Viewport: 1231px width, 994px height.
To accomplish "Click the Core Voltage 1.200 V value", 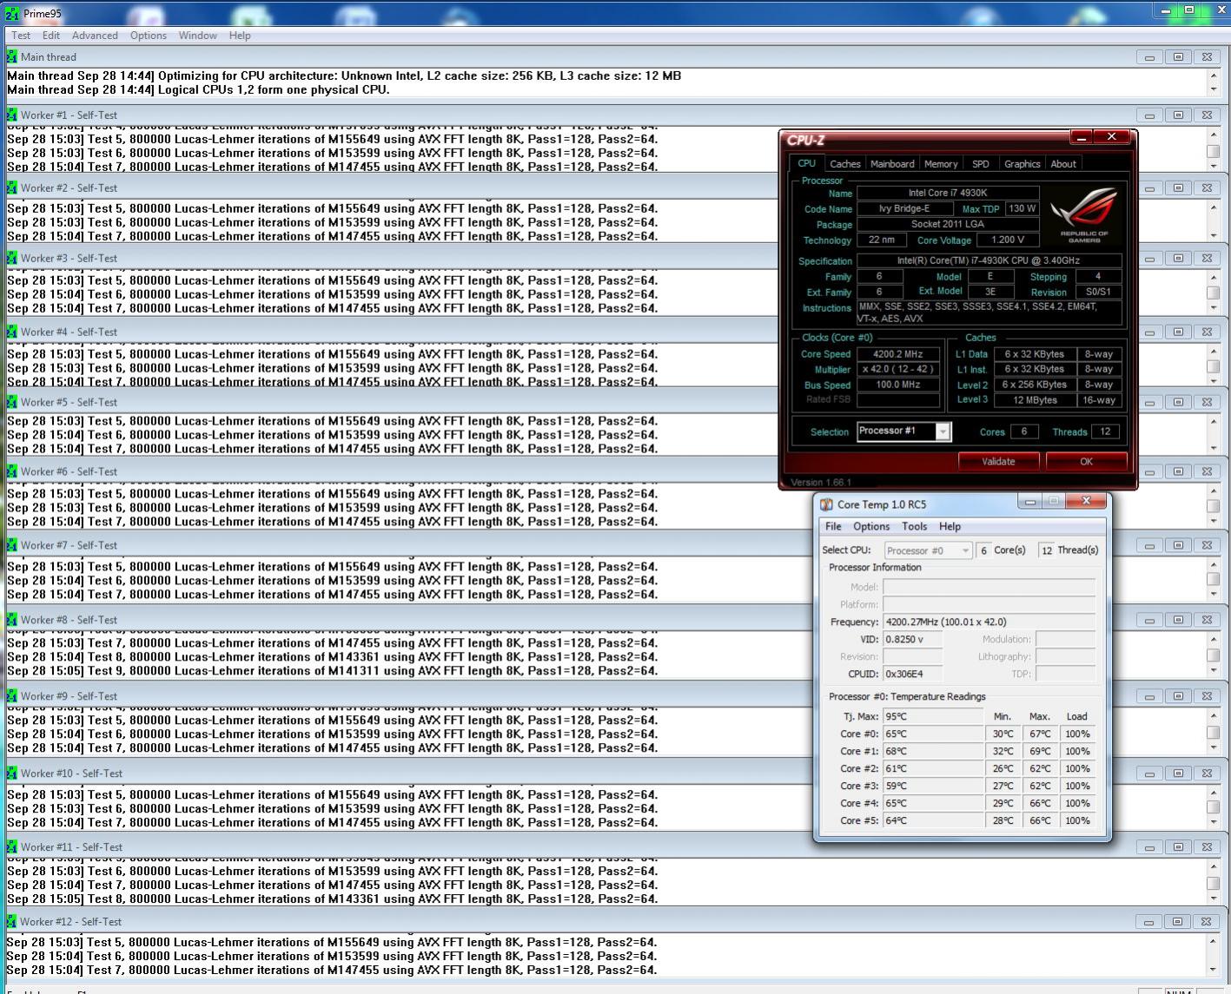I will 1008,240.
